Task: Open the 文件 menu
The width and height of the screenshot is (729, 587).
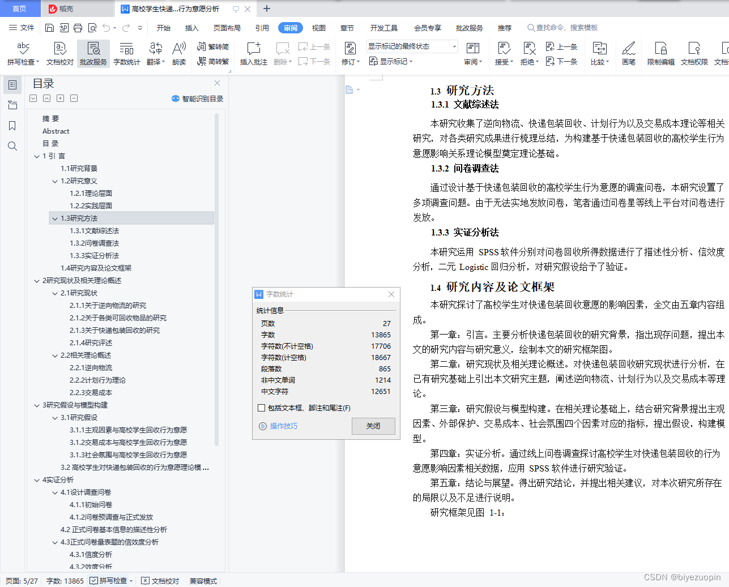Action: pos(22,28)
